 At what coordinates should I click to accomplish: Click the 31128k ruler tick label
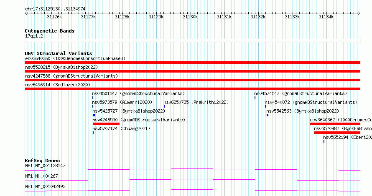point(122,17)
